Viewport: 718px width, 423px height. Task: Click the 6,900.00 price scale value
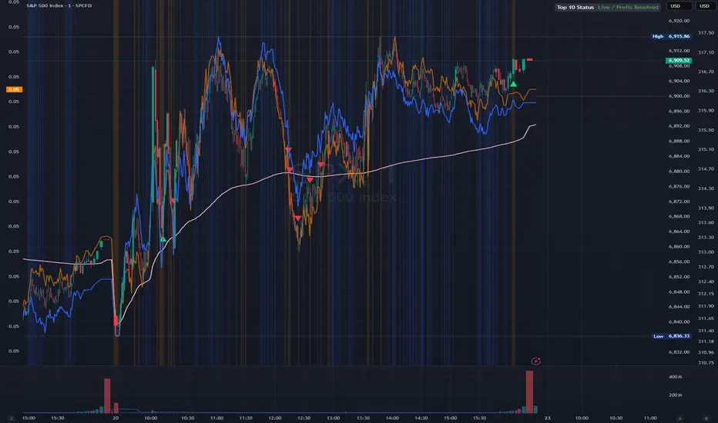(x=679, y=96)
